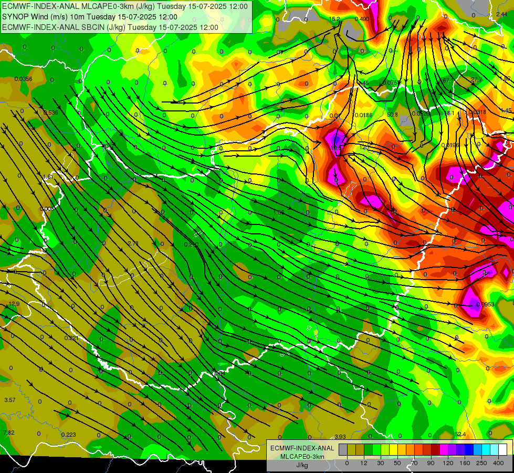This screenshot has height=473, width=514.
Task: Click the map value '1.61'
Action: [x=48, y=177]
